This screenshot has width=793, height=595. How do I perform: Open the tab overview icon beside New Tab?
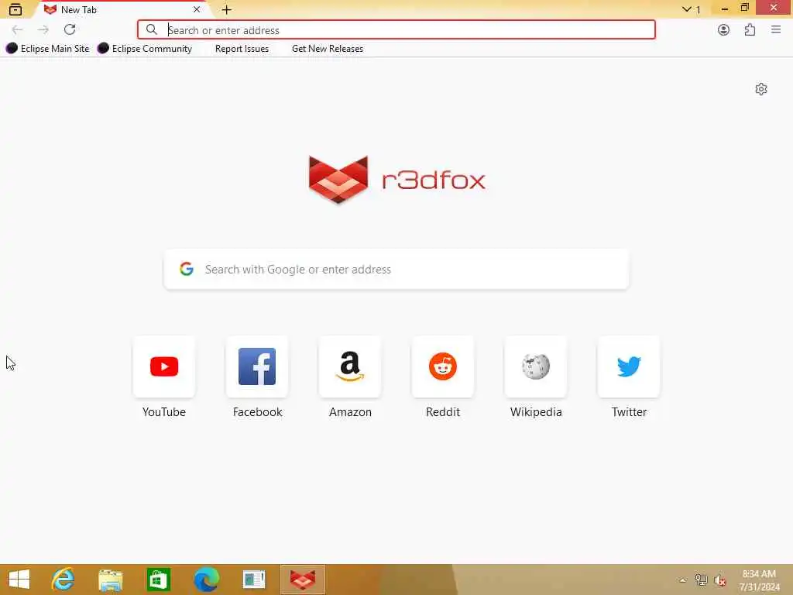(x=15, y=9)
